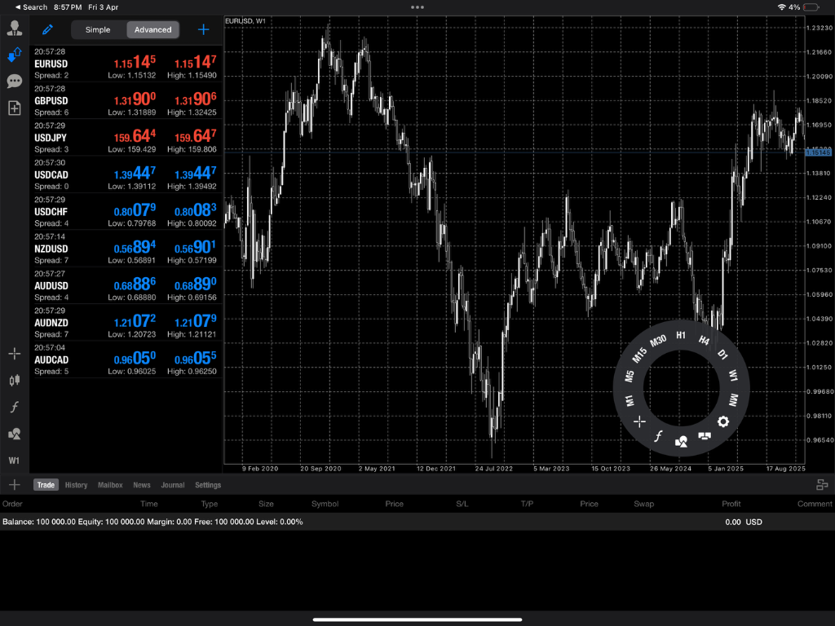835x626 pixels.
Task: Select the NZDUSD quote row
Action: pos(126,248)
